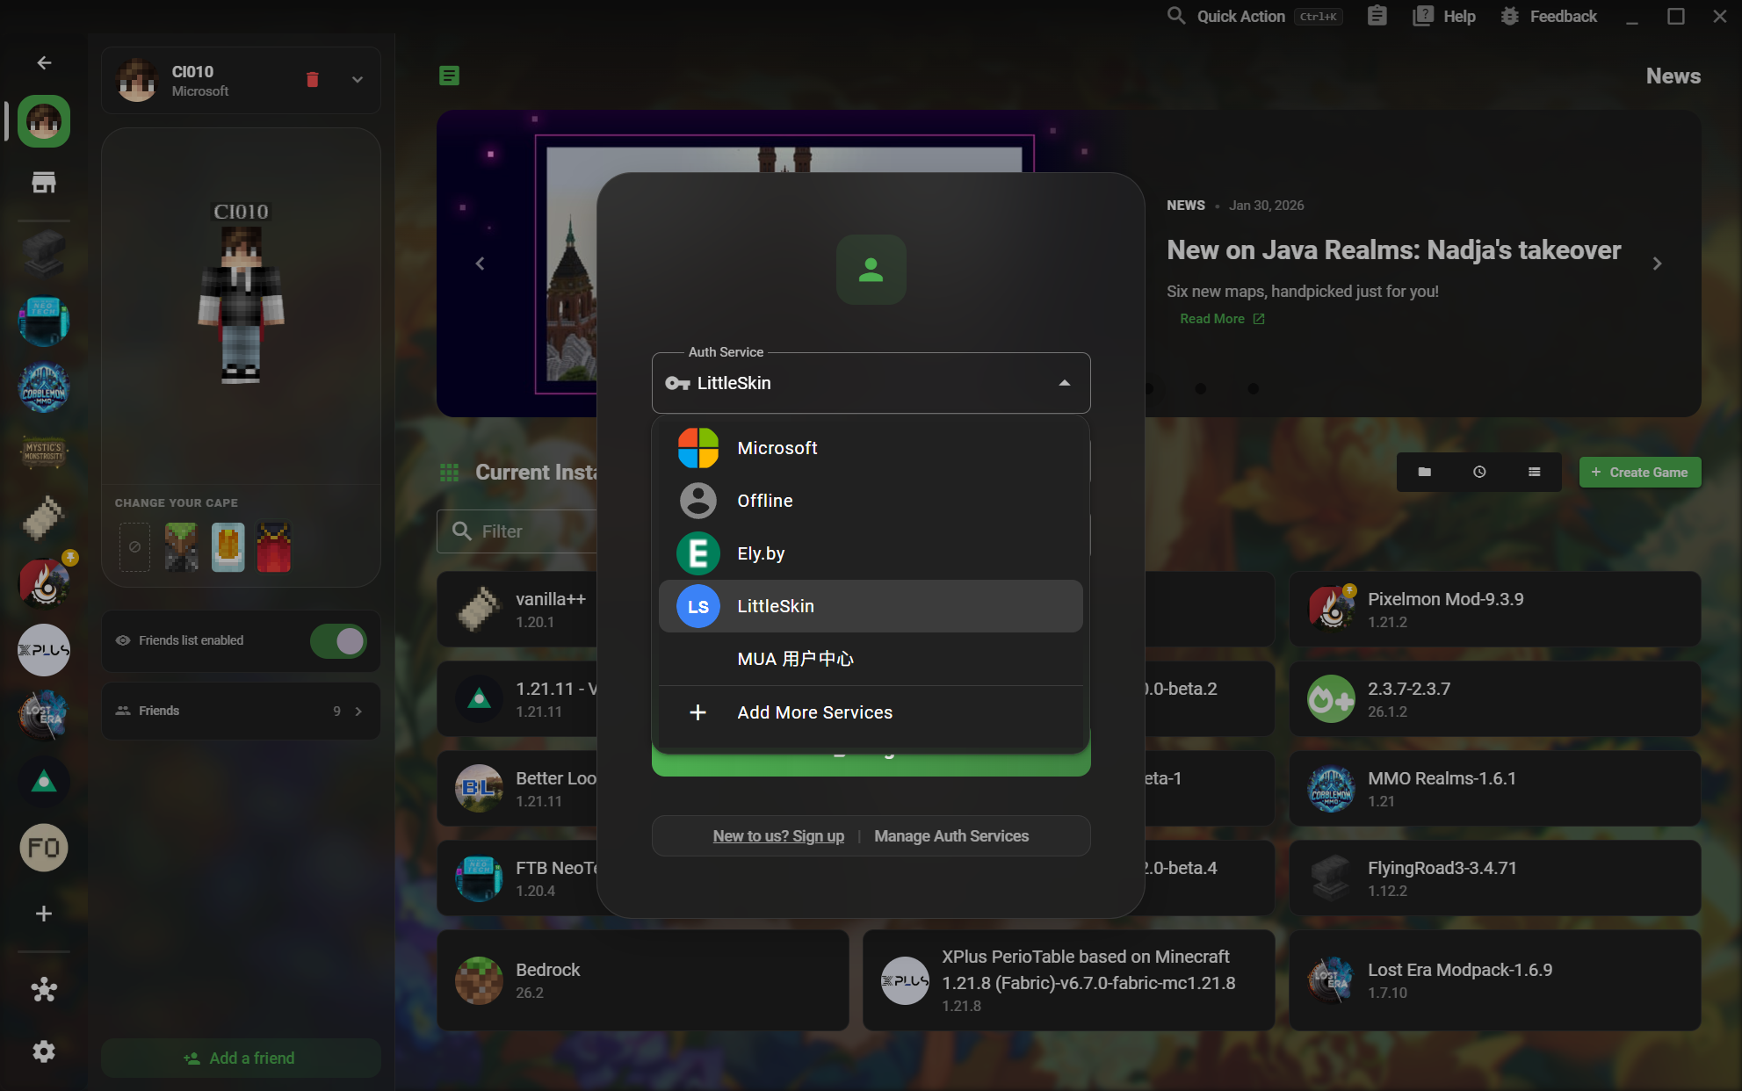Viewport: 1742px width, 1091px height.
Task: Switch instances to list view
Action: [x=1534, y=473]
